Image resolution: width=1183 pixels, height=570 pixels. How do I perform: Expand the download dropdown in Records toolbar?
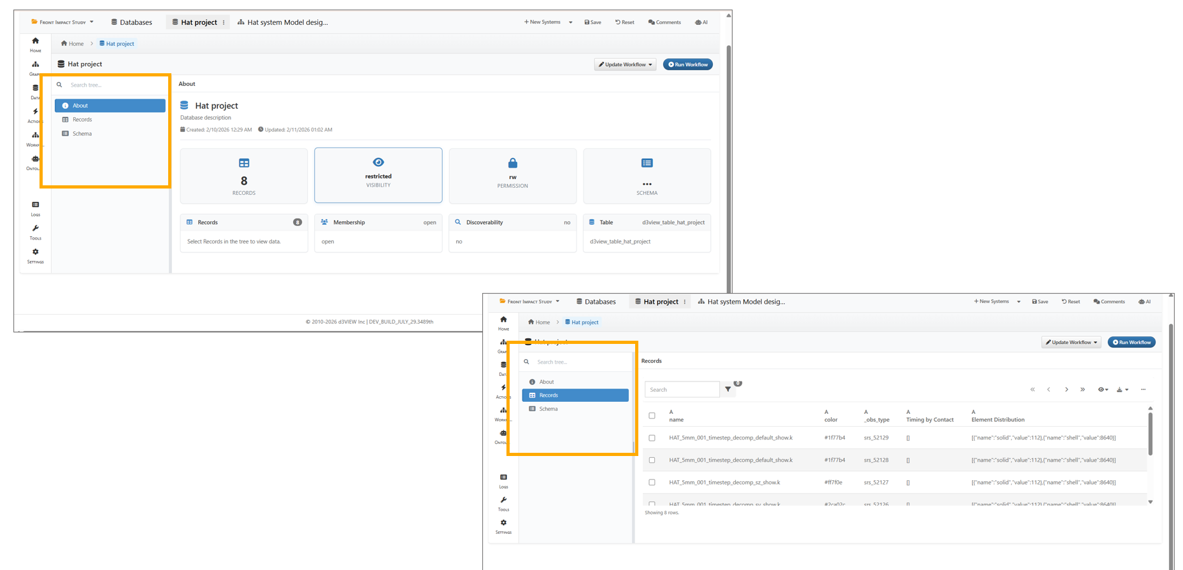tap(1122, 390)
